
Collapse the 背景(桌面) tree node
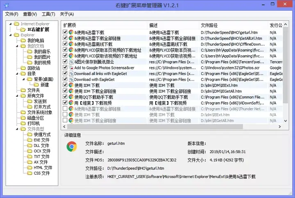(x=24, y=79)
